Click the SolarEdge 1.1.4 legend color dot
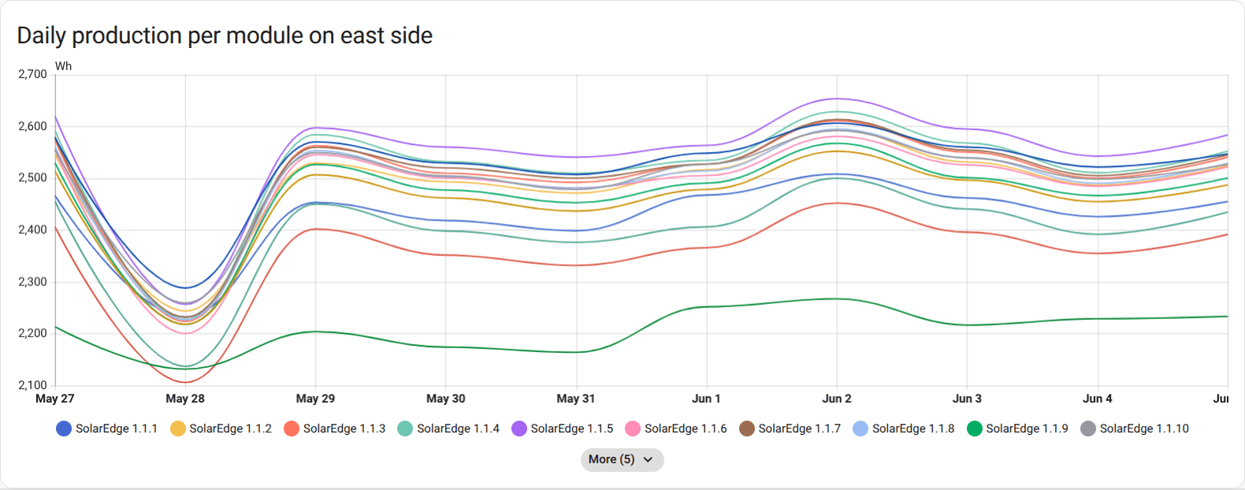Viewport: 1245px width, 490px height. pyautogui.click(x=405, y=429)
